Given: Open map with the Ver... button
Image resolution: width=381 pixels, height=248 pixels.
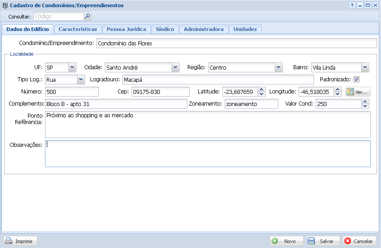Looking at the screenshot, I should pyautogui.click(x=358, y=92).
